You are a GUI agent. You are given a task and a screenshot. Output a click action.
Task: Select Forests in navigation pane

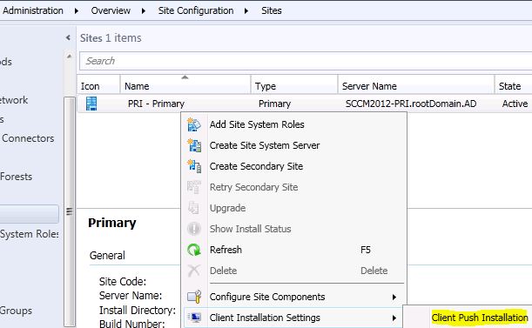pyautogui.click(x=17, y=177)
